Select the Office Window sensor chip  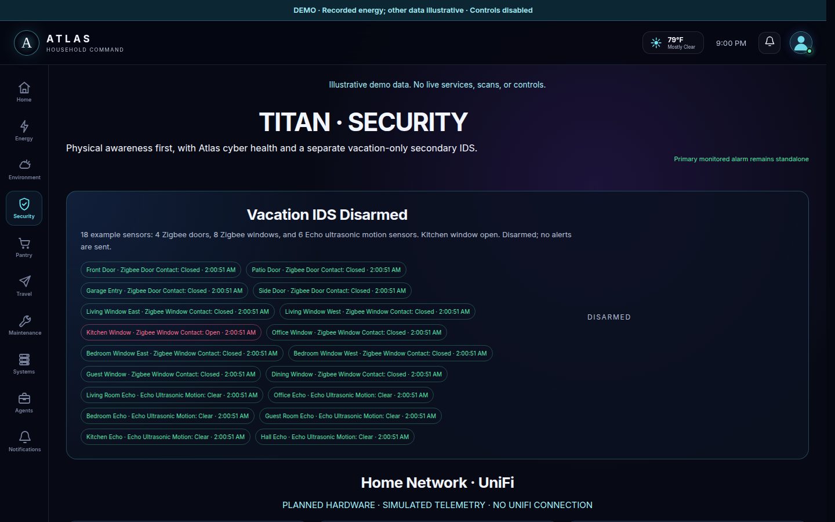(357, 332)
